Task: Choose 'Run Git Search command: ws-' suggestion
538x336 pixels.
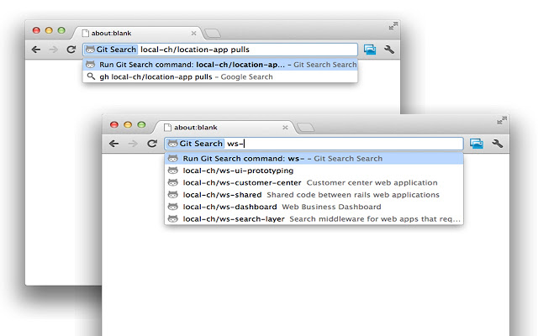Action: point(314,159)
